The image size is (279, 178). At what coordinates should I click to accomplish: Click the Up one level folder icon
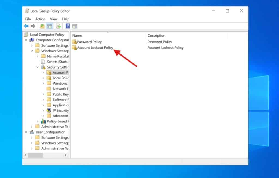tap(42, 26)
